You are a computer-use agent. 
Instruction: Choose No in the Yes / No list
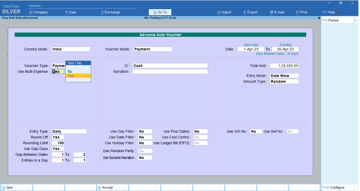(78, 71)
